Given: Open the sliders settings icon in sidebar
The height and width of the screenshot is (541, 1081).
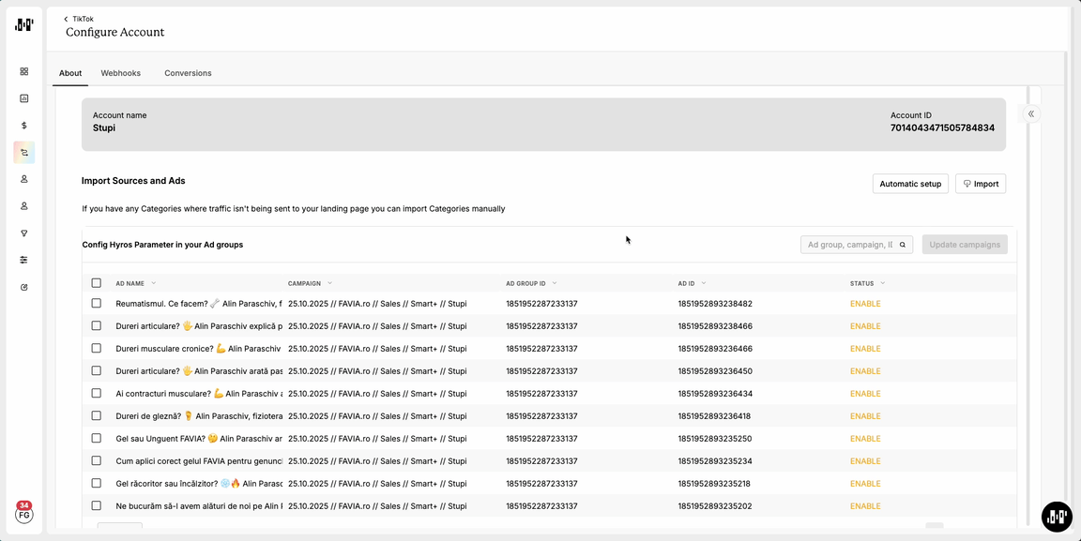Looking at the screenshot, I should pos(24,260).
